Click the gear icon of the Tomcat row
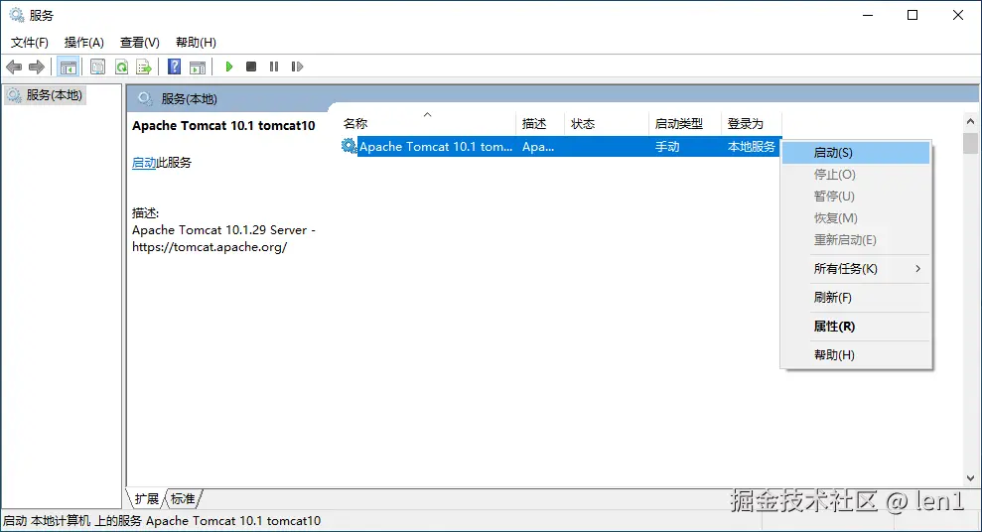 pyautogui.click(x=349, y=146)
